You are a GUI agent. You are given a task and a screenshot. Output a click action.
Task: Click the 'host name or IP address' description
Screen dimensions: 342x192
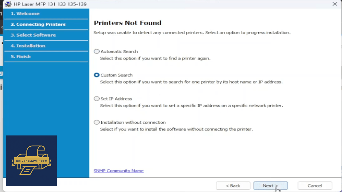[x=191, y=82]
